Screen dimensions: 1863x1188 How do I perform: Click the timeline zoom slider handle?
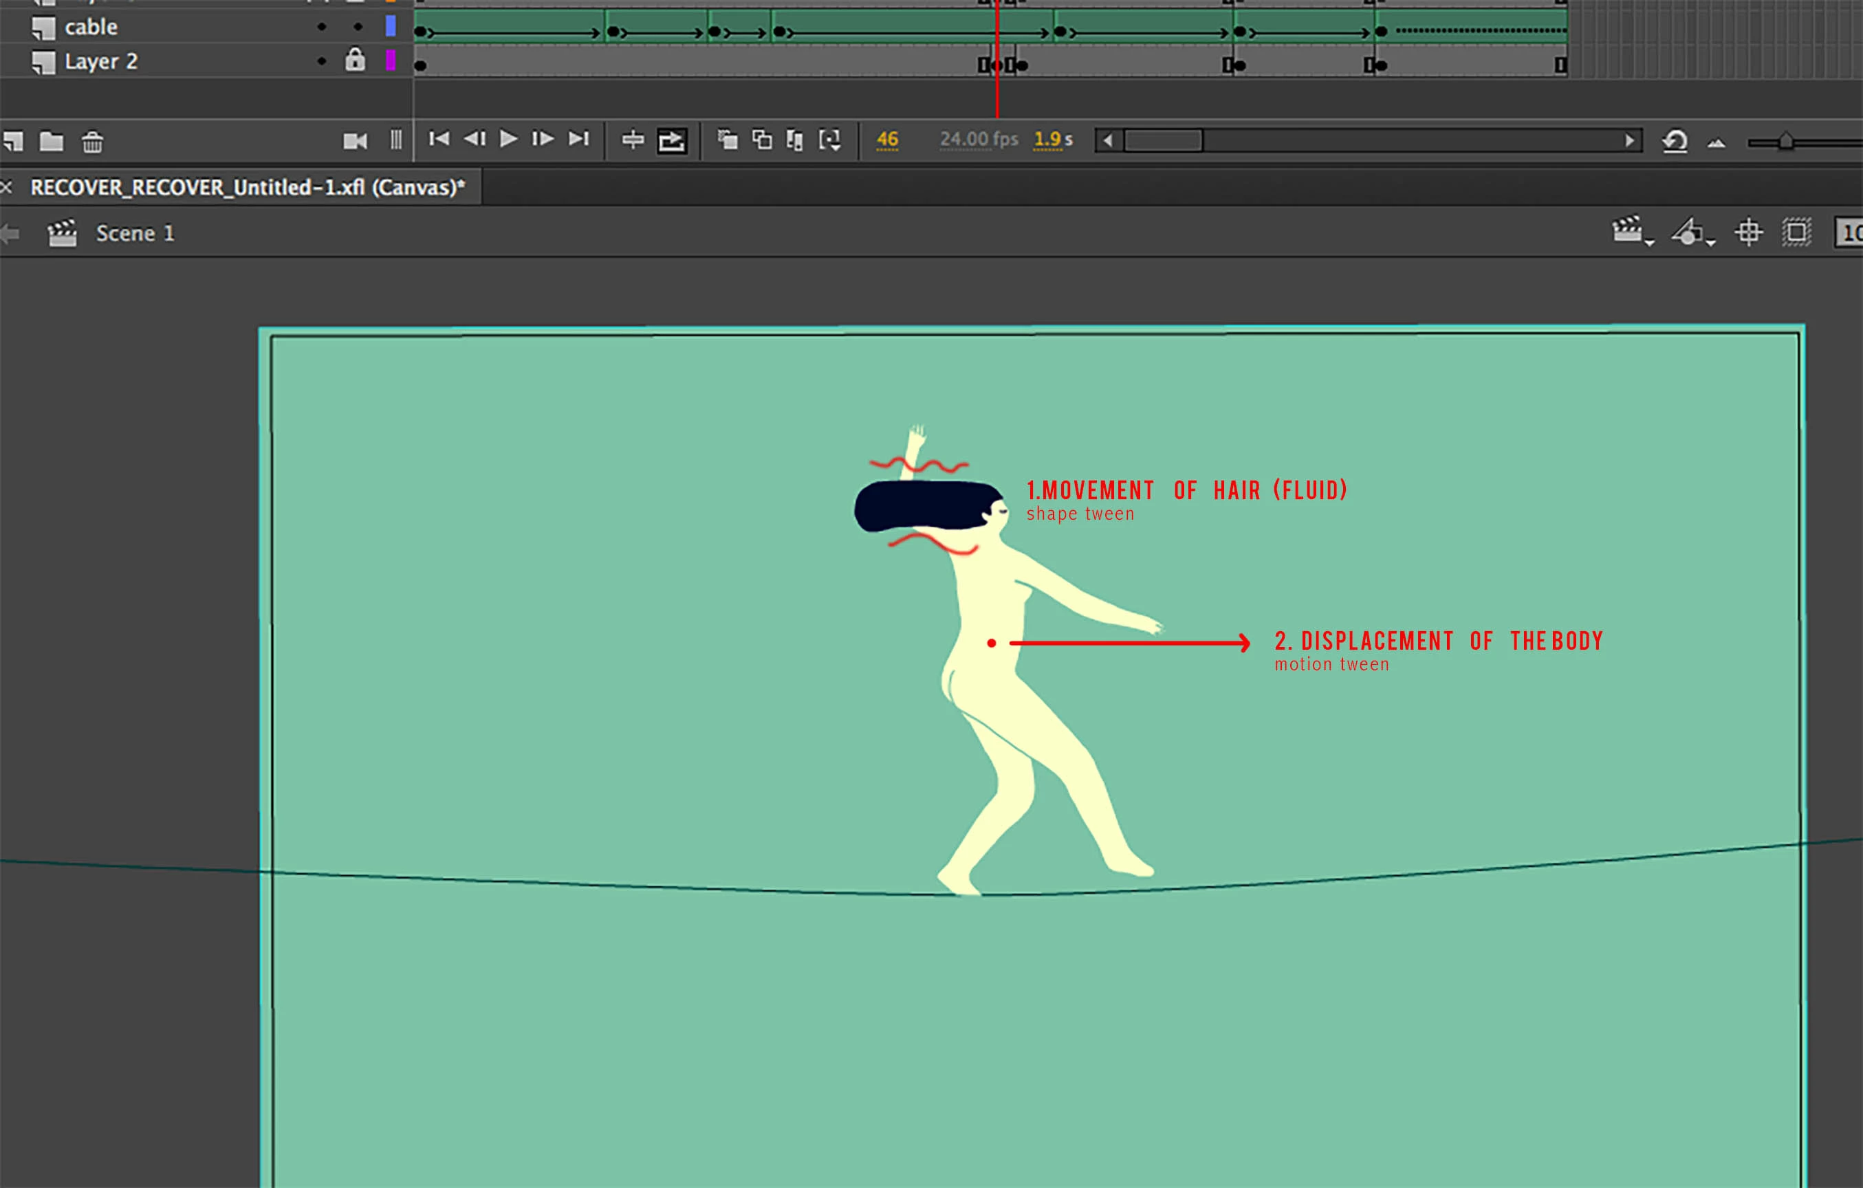pyautogui.click(x=1785, y=142)
